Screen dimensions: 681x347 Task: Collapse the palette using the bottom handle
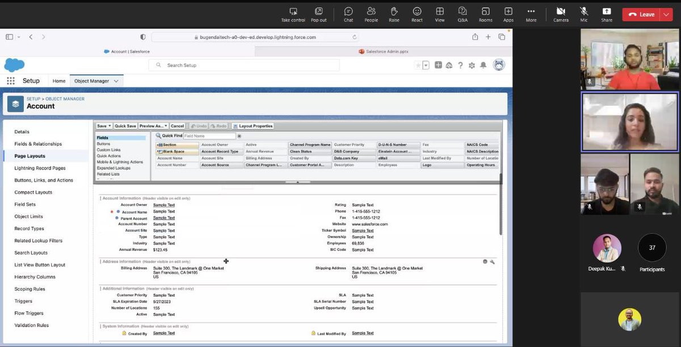(x=297, y=182)
